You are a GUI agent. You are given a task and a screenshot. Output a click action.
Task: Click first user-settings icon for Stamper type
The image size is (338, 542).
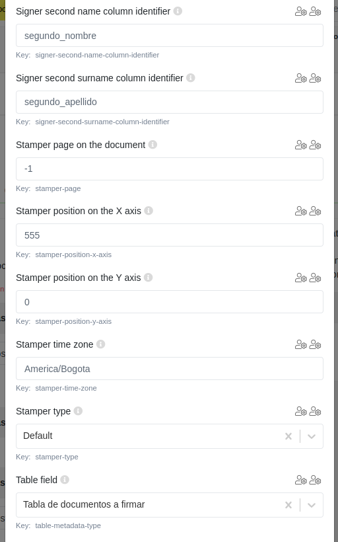[301, 411]
